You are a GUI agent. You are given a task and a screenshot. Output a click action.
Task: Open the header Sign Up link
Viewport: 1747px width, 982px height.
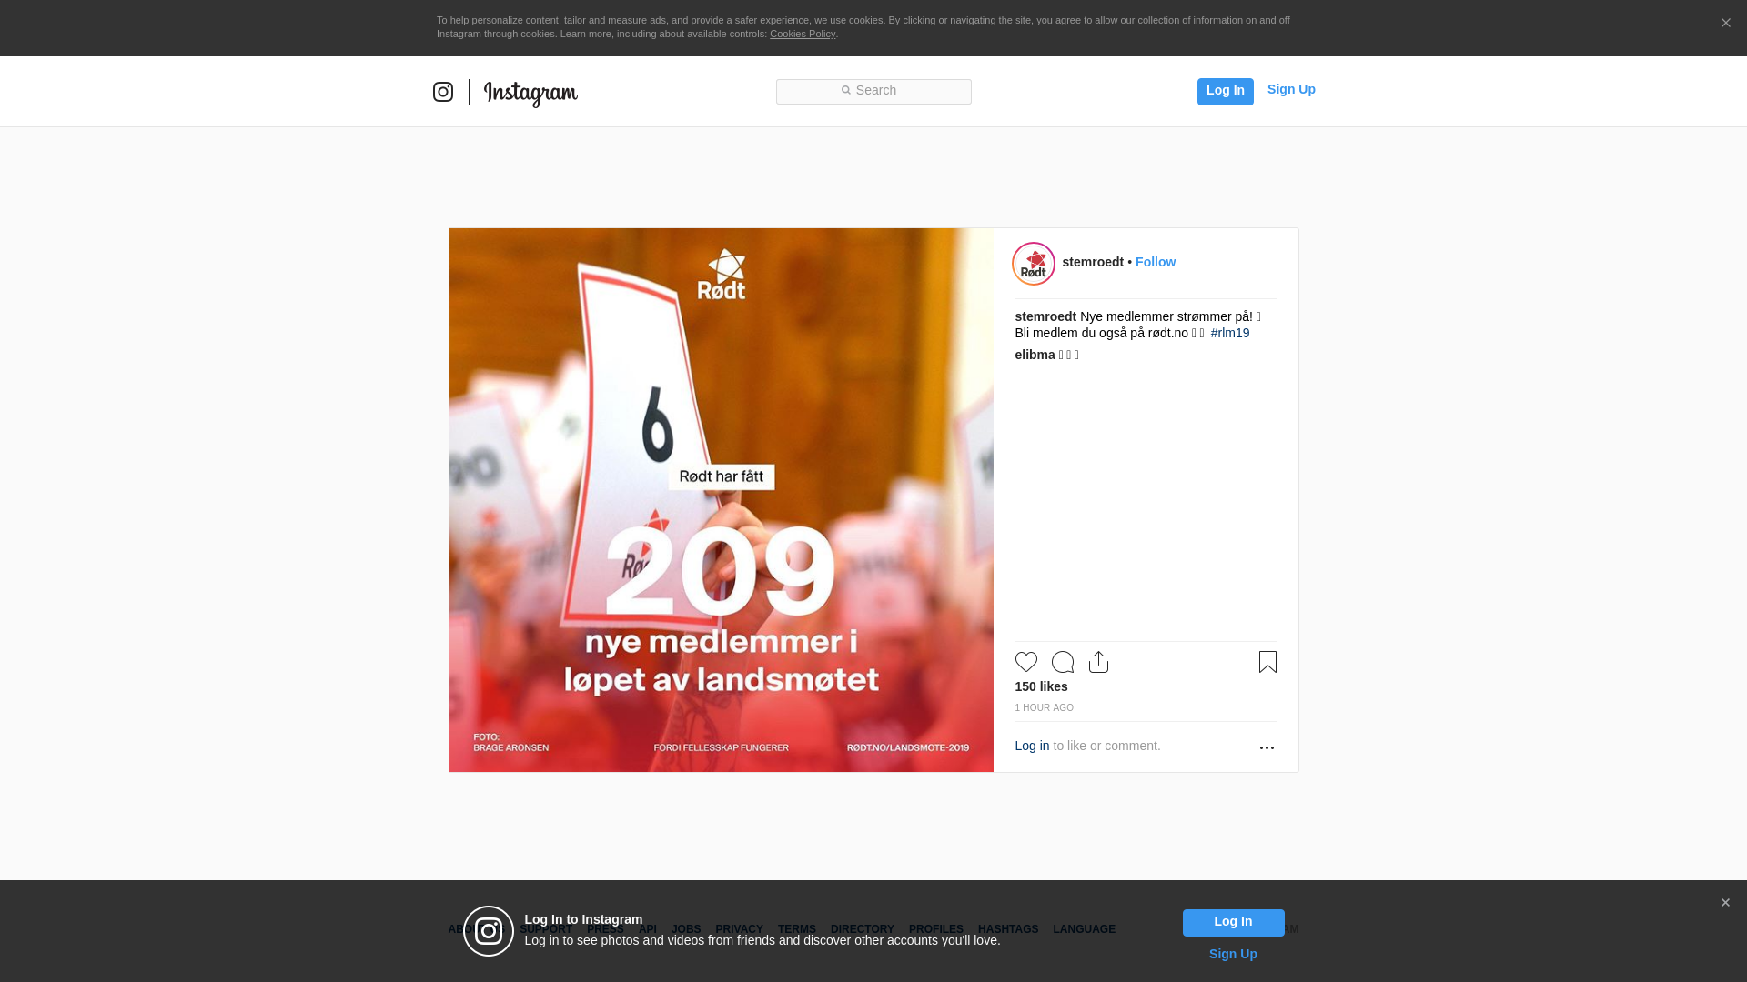pyautogui.click(x=1291, y=89)
